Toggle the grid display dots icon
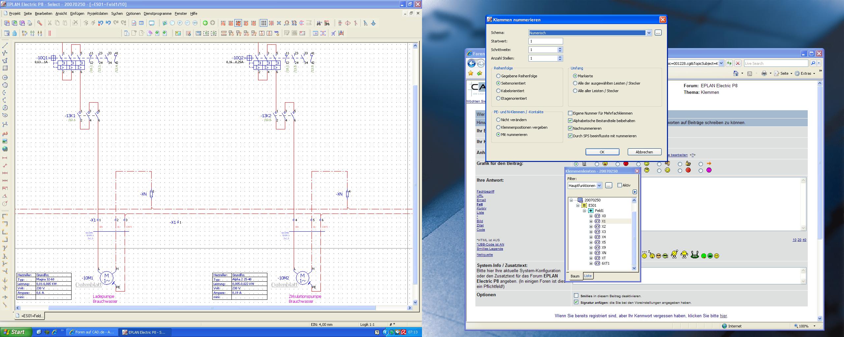844x337 pixels. coord(263,23)
